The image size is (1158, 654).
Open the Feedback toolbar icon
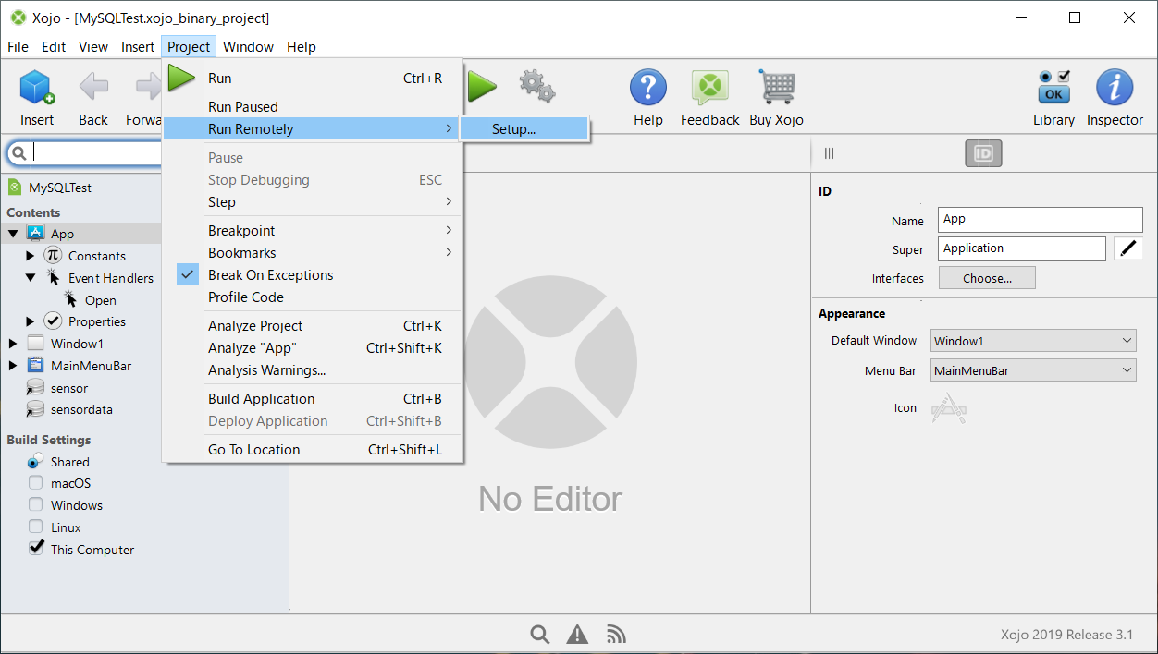click(709, 88)
